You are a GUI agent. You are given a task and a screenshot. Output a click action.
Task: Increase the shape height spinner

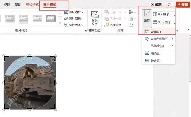[175, 13]
